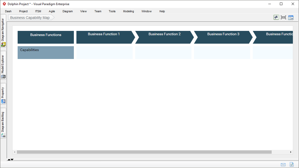Click the fit-to-width layout icon
299x168 pixels.
point(283,18)
